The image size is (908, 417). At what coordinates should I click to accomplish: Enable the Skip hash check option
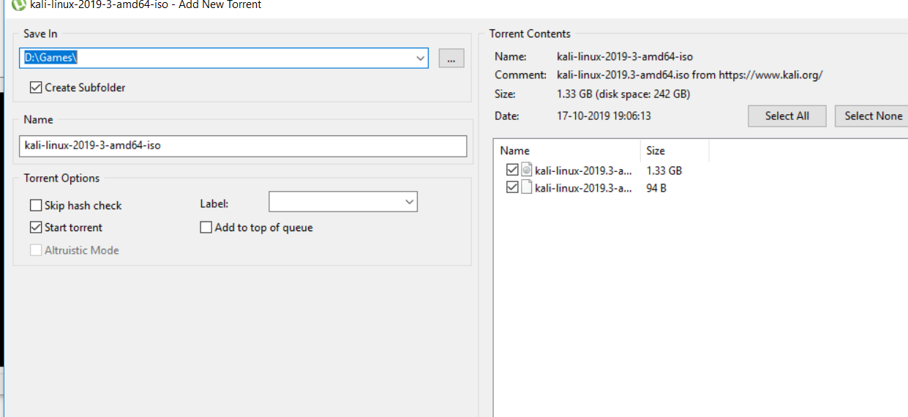36,206
